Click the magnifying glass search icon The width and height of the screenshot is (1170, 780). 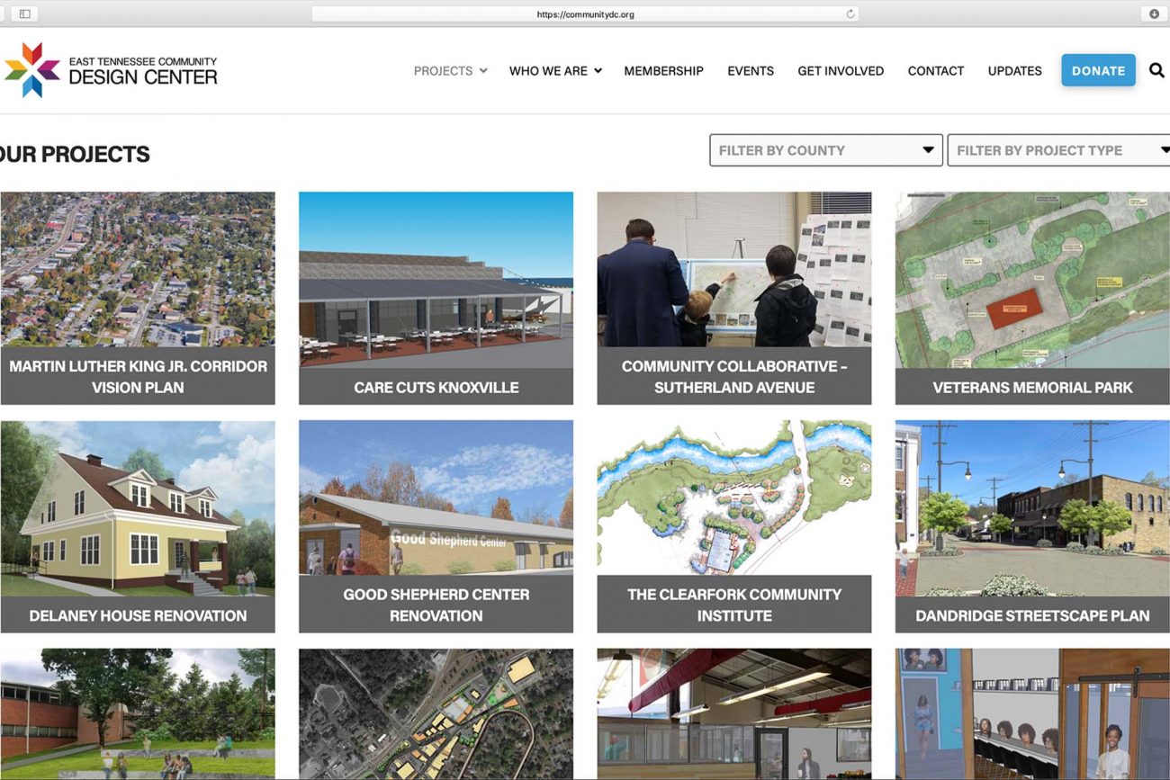[1156, 70]
